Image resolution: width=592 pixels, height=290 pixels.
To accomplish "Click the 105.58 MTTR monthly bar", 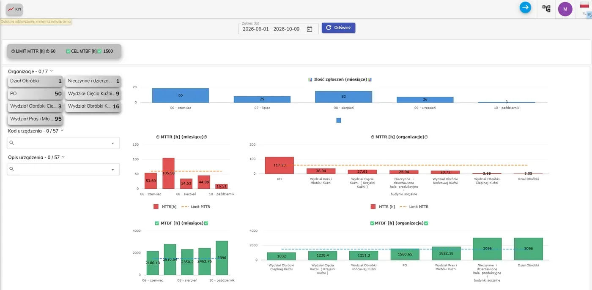I will click(x=169, y=173).
